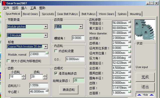160x98 pixels.
Task: Click the small square beside 圆角半径 value
Action: [130, 77]
